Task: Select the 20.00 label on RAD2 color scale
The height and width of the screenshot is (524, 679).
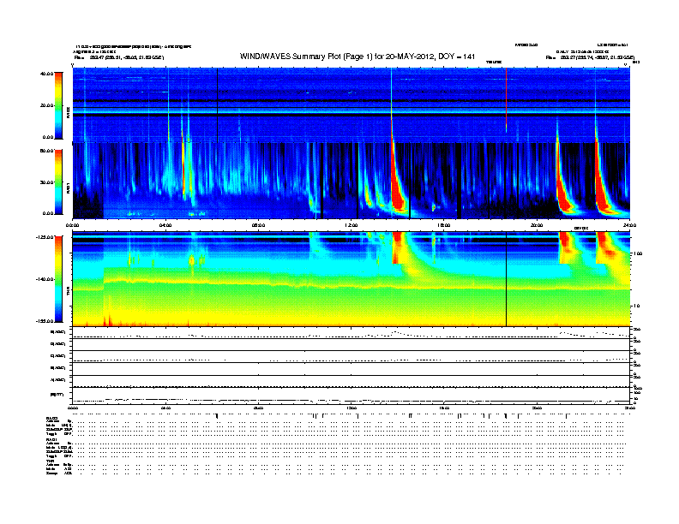Action: tap(46, 105)
